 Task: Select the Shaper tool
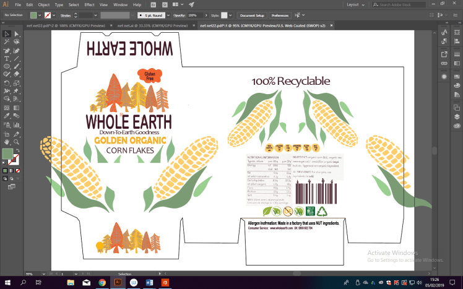click(x=6, y=74)
